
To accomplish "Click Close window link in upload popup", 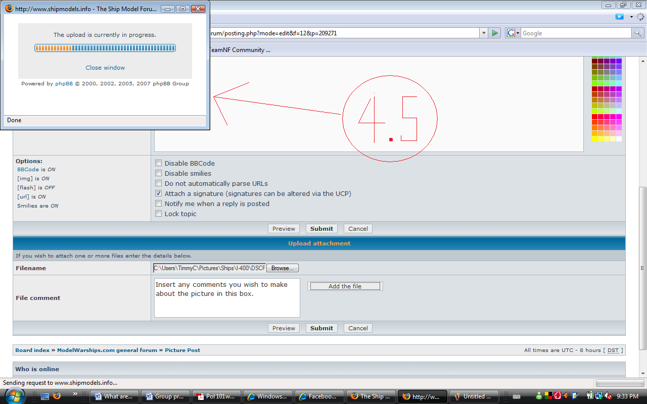I will pos(105,68).
